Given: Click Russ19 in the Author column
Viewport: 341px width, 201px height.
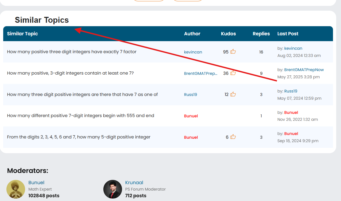Looking at the screenshot, I should coord(190,95).
